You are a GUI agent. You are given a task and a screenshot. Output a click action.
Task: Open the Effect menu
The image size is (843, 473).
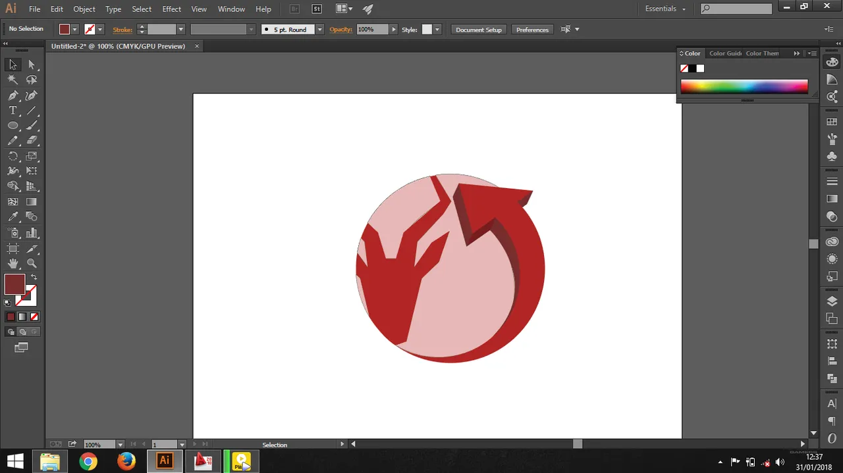(x=172, y=9)
